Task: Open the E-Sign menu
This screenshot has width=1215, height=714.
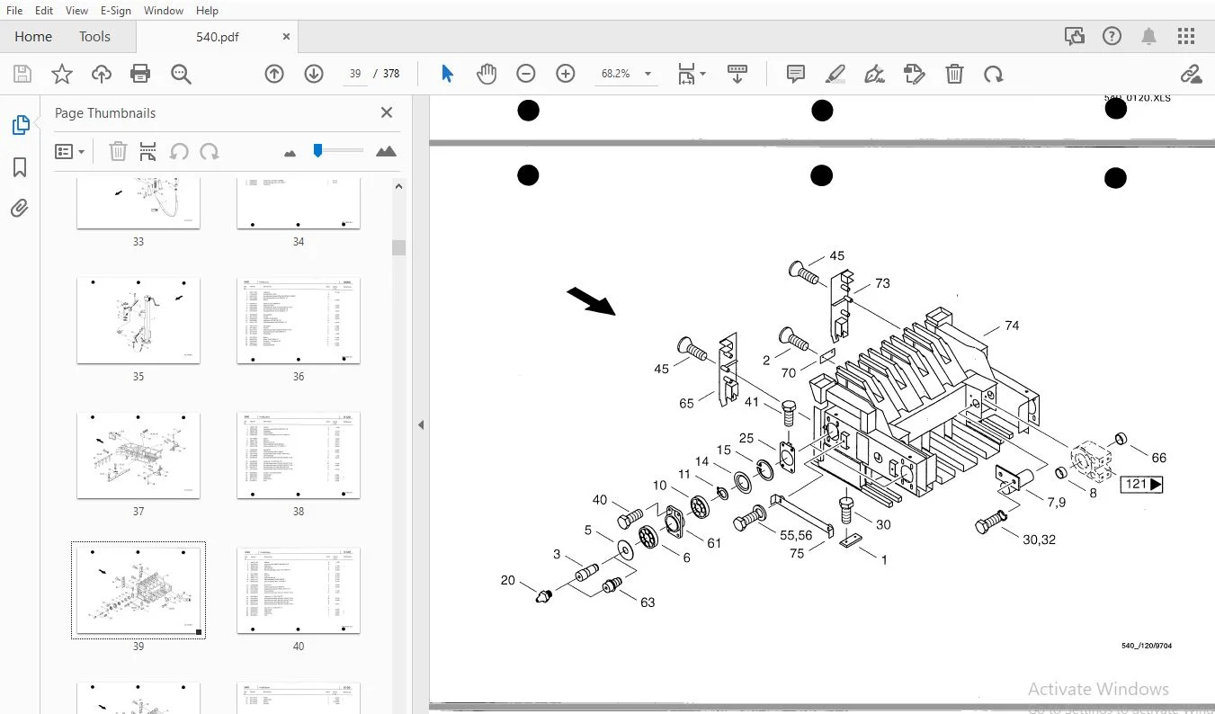Action: (x=116, y=10)
